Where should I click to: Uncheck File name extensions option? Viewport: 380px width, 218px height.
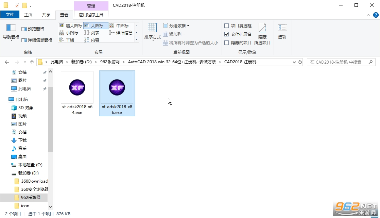pos(227,34)
